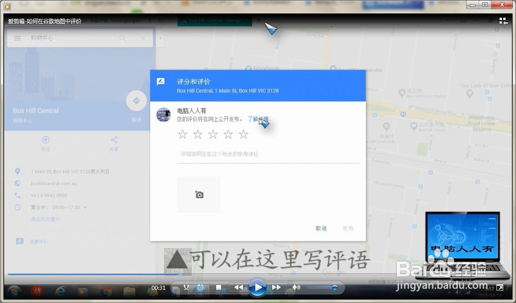
Task: Turn on shuffle in the player
Action: [186, 287]
